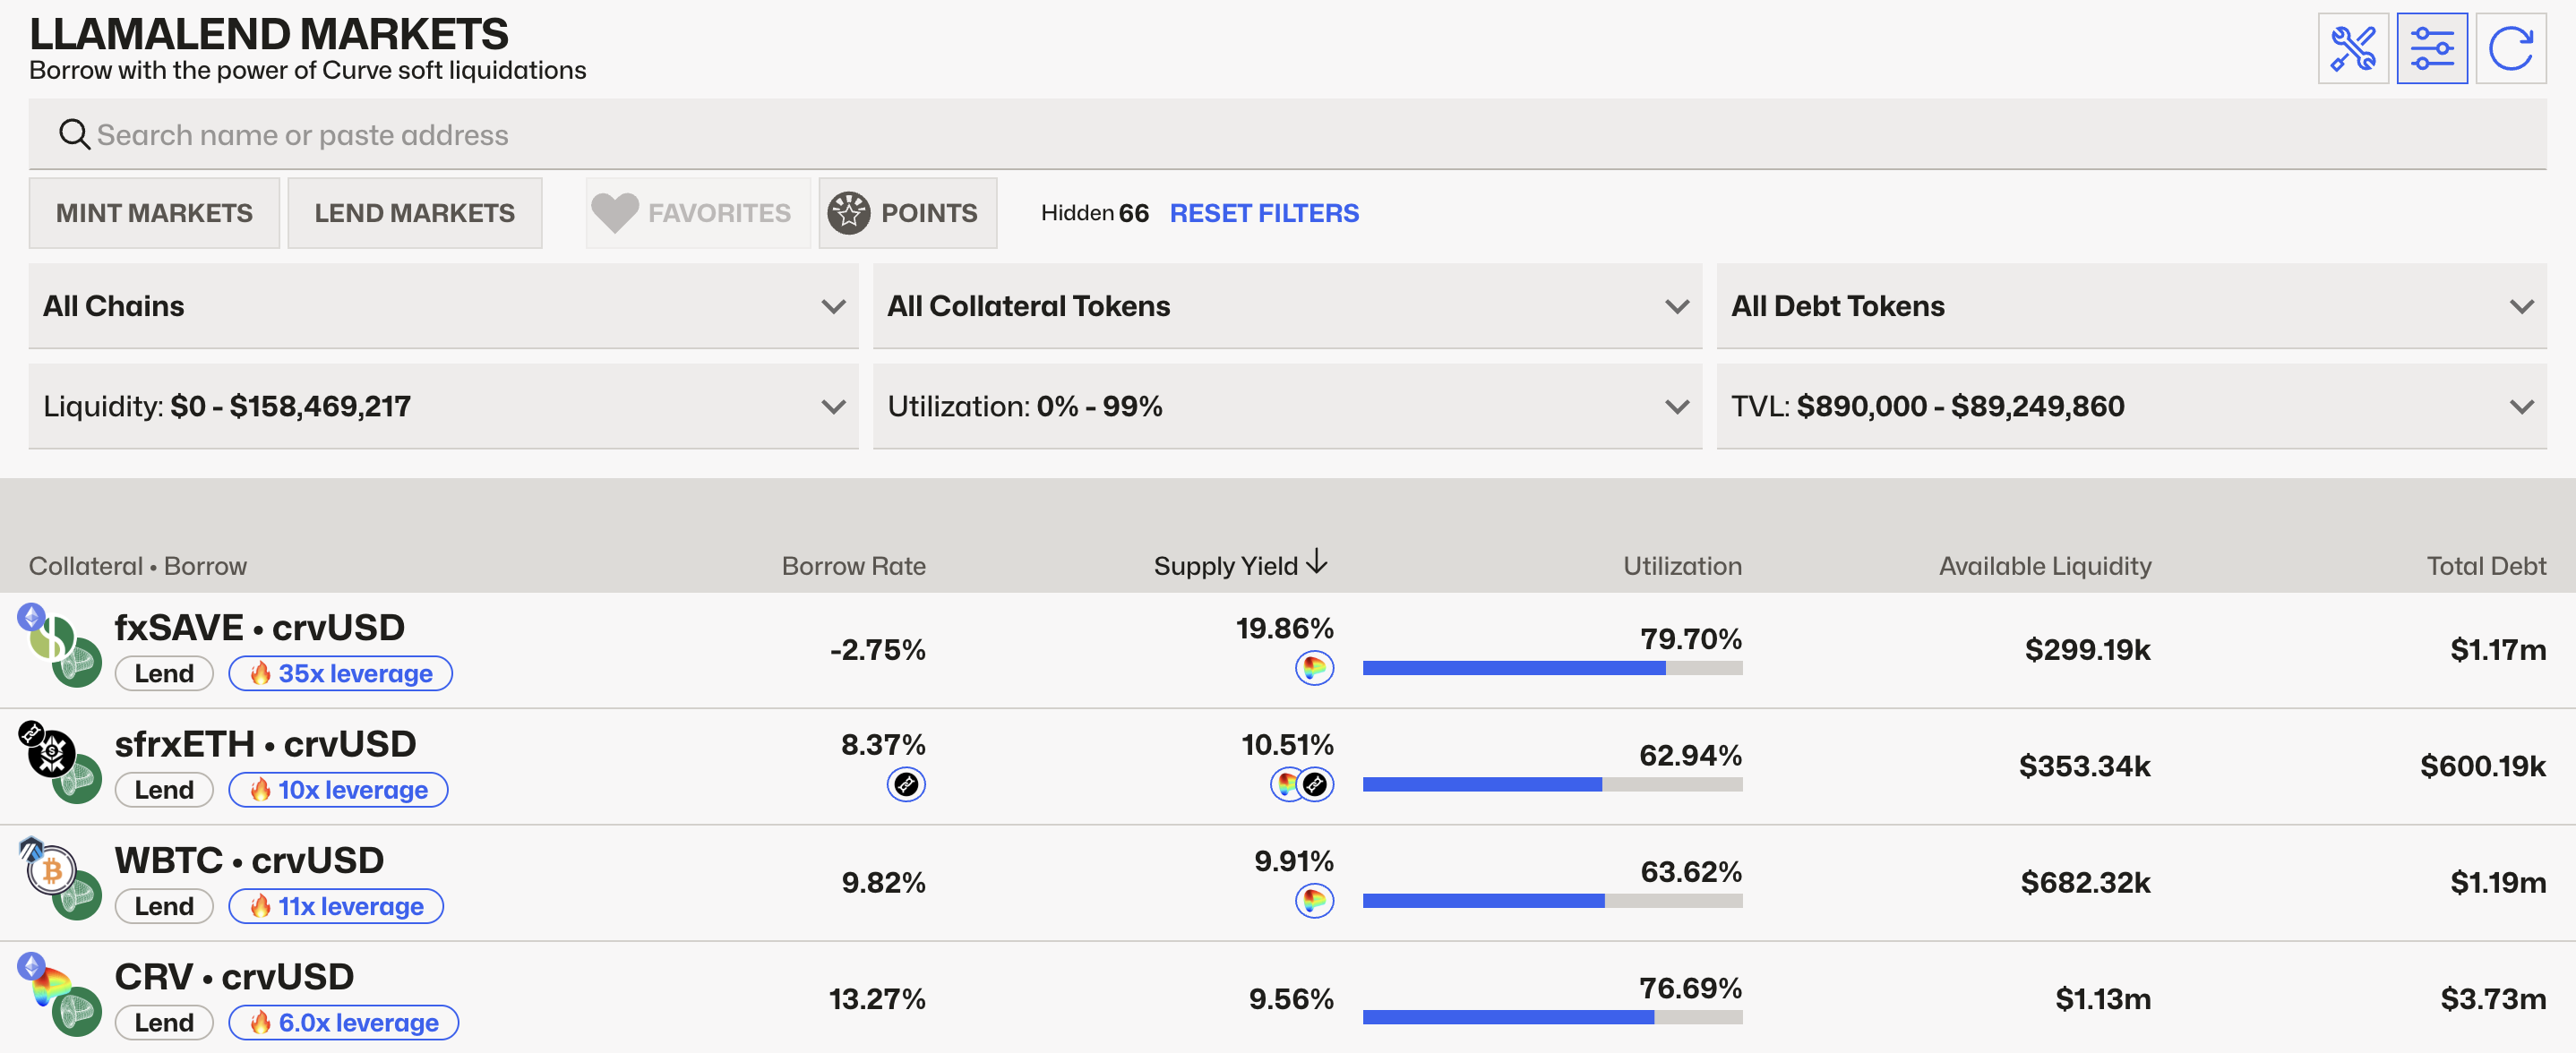Click the filter sliders icon top right
The image size is (2576, 1053).
[x=2432, y=47]
